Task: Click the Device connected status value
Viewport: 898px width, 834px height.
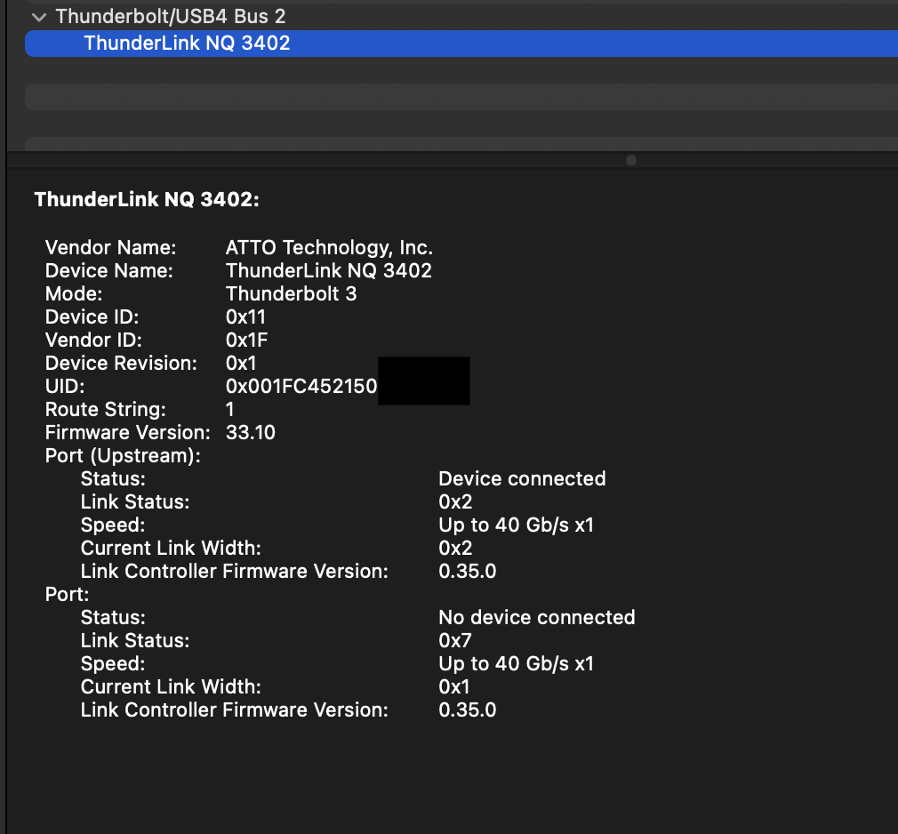Action: click(x=522, y=479)
